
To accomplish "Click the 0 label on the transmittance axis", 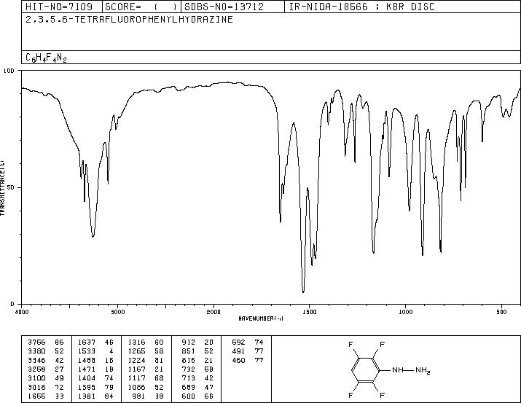I will click(12, 304).
